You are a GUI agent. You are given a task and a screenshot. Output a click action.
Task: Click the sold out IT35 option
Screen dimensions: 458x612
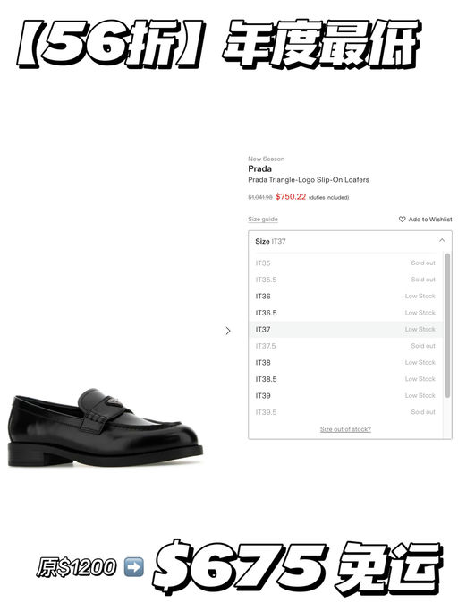click(345, 263)
